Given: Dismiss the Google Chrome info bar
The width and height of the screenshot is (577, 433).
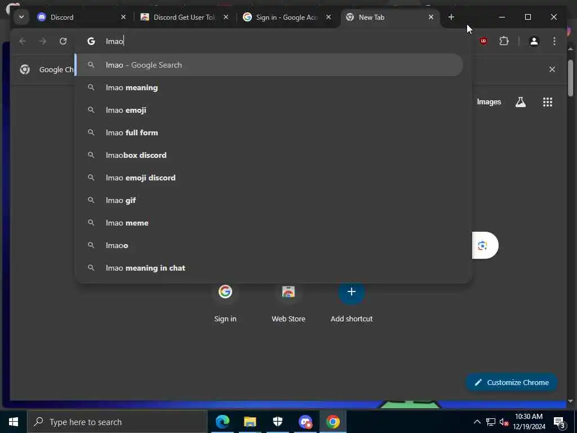Looking at the screenshot, I should click(x=552, y=69).
